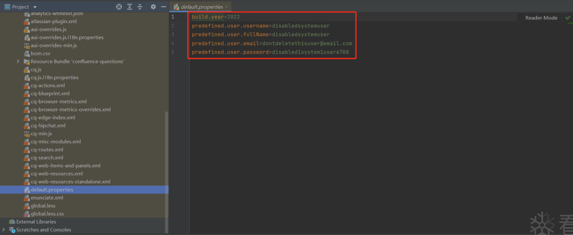Select cq.js.i18n.properties file

coord(54,77)
